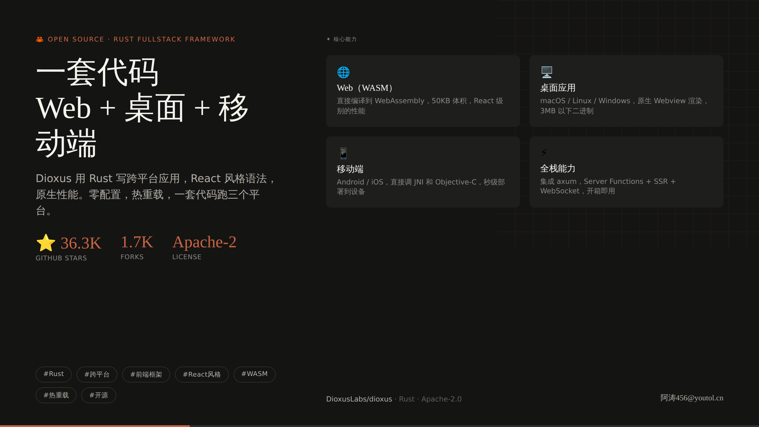Click the crab emoji icon
Image resolution: width=759 pixels, height=427 pixels.
click(x=40, y=39)
